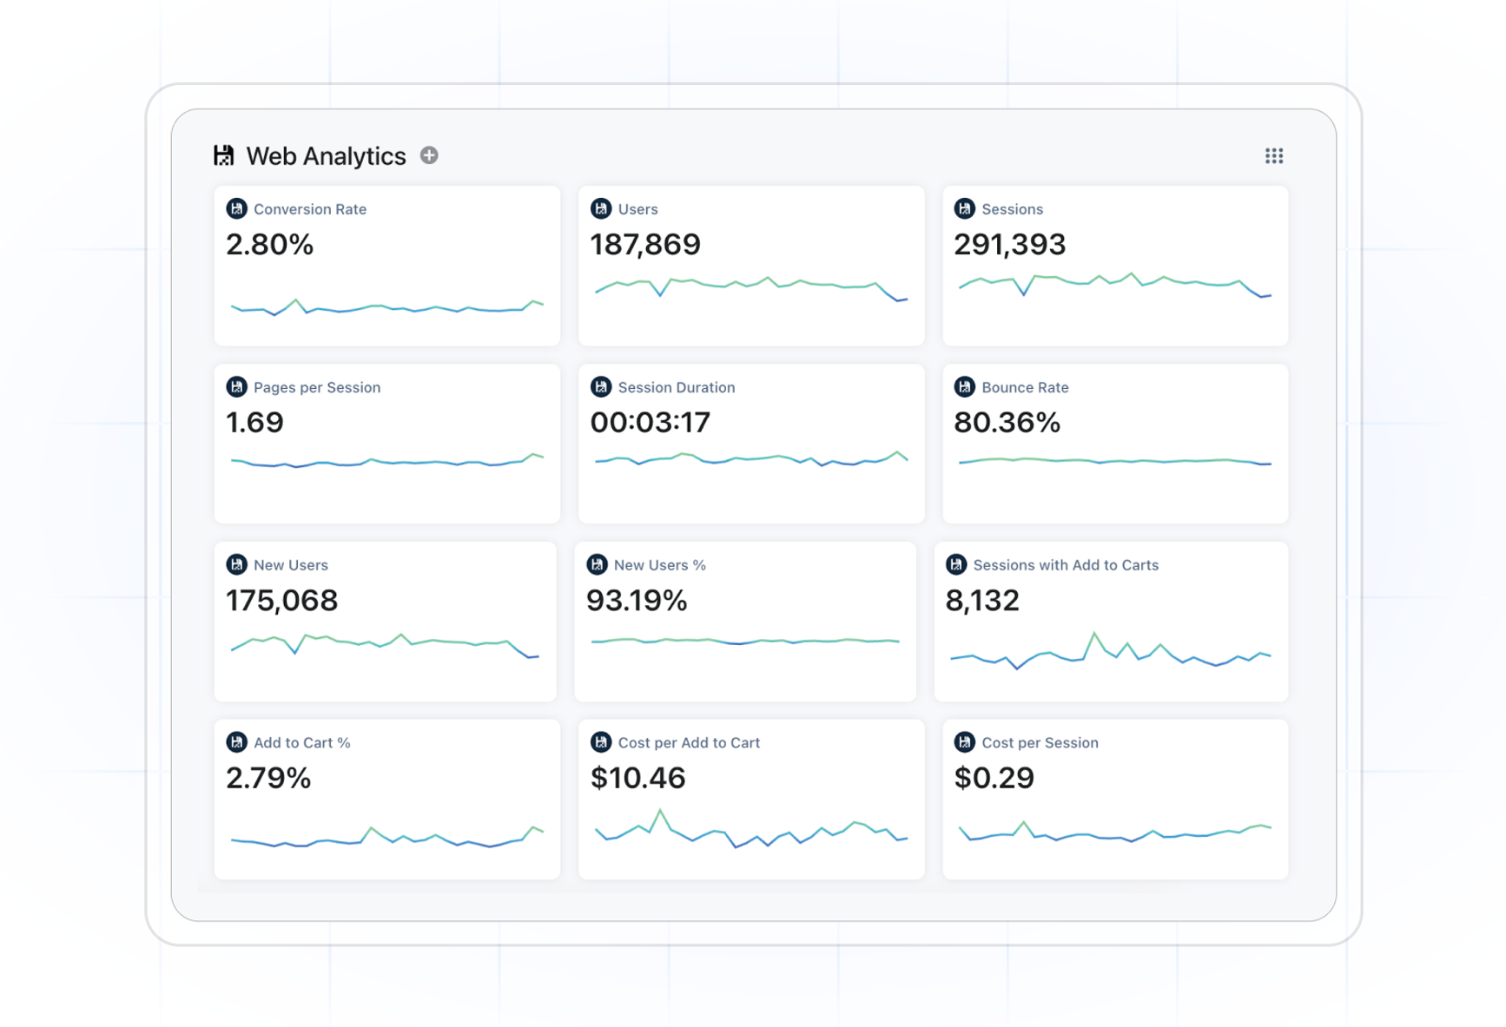Click the New Users % sparkline
This screenshot has width=1506, height=1027.
(x=745, y=642)
